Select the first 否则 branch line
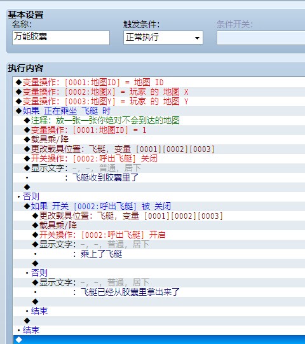The image size is (305, 344). (x=159, y=196)
